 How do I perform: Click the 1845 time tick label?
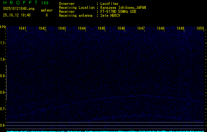coord(101,29)
